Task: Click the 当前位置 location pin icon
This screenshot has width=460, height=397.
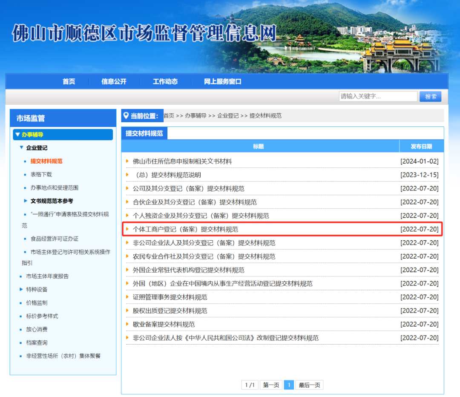Action: coord(126,115)
